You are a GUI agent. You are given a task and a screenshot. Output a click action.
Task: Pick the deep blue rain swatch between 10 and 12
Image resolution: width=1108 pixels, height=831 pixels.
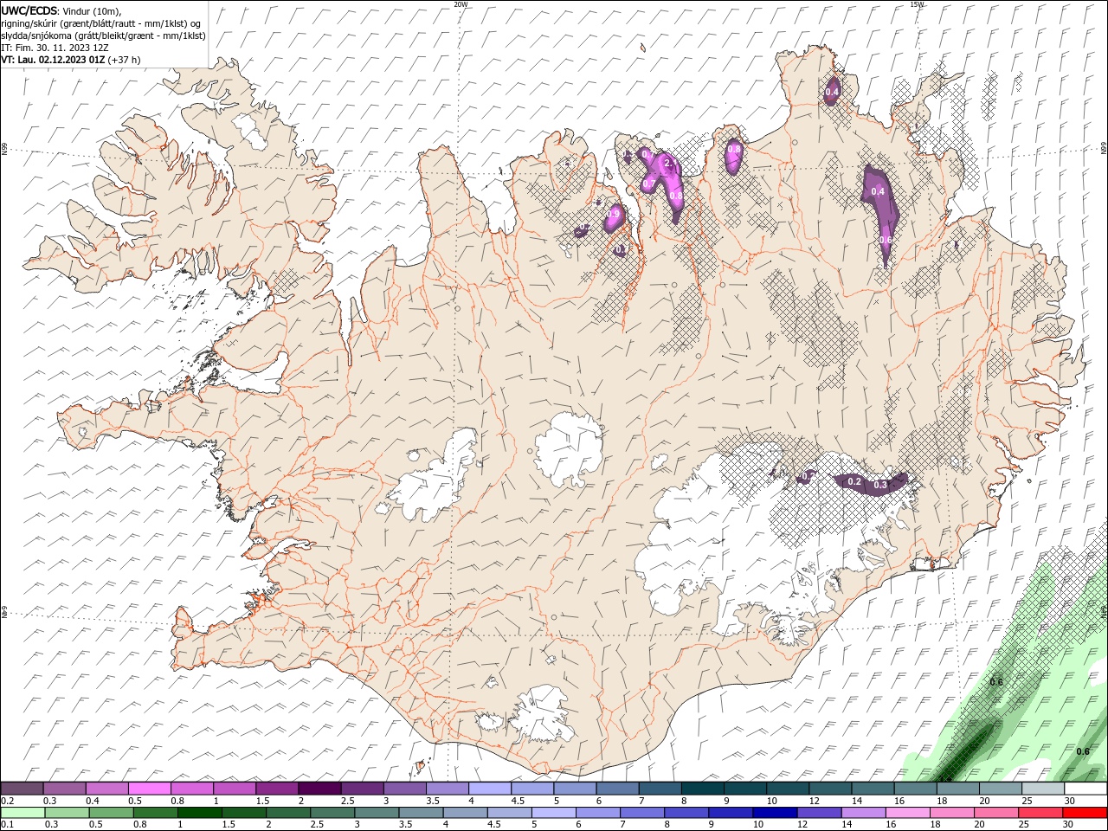tap(775, 813)
